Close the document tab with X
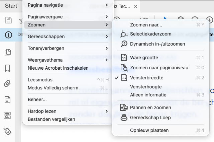Screen dimensions: 214x142 pos(135,7)
